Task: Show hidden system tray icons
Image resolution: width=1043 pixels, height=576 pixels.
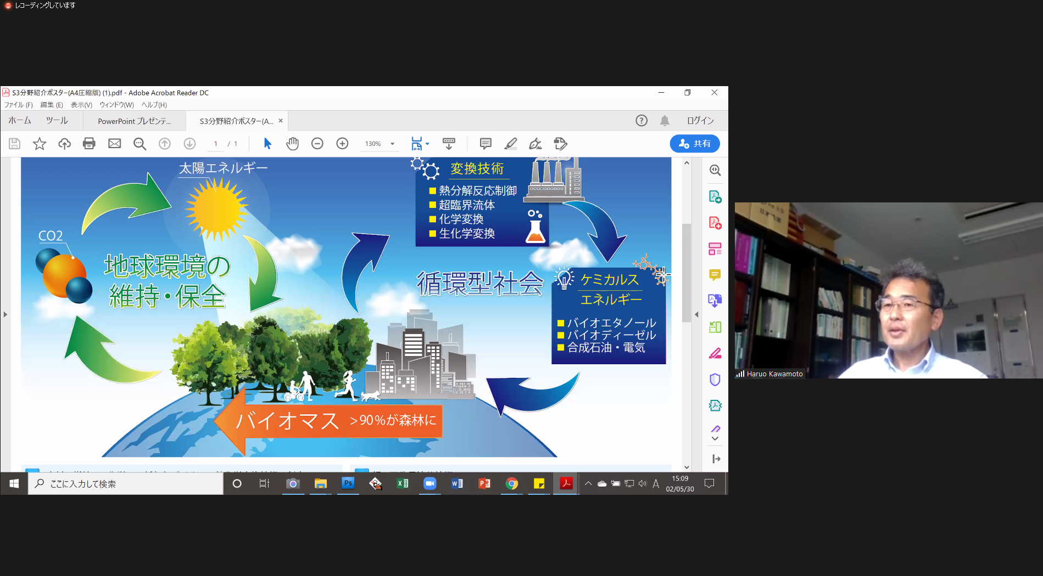Action: pyautogui.click(x=588, y=484)
